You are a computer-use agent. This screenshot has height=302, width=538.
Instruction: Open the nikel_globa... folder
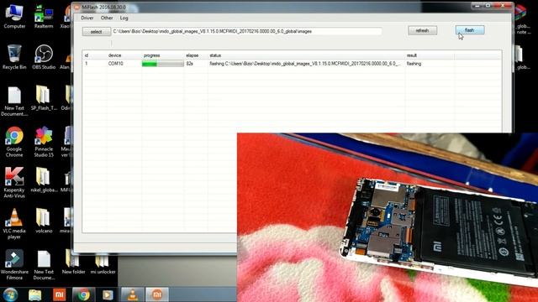click(44, 180)
